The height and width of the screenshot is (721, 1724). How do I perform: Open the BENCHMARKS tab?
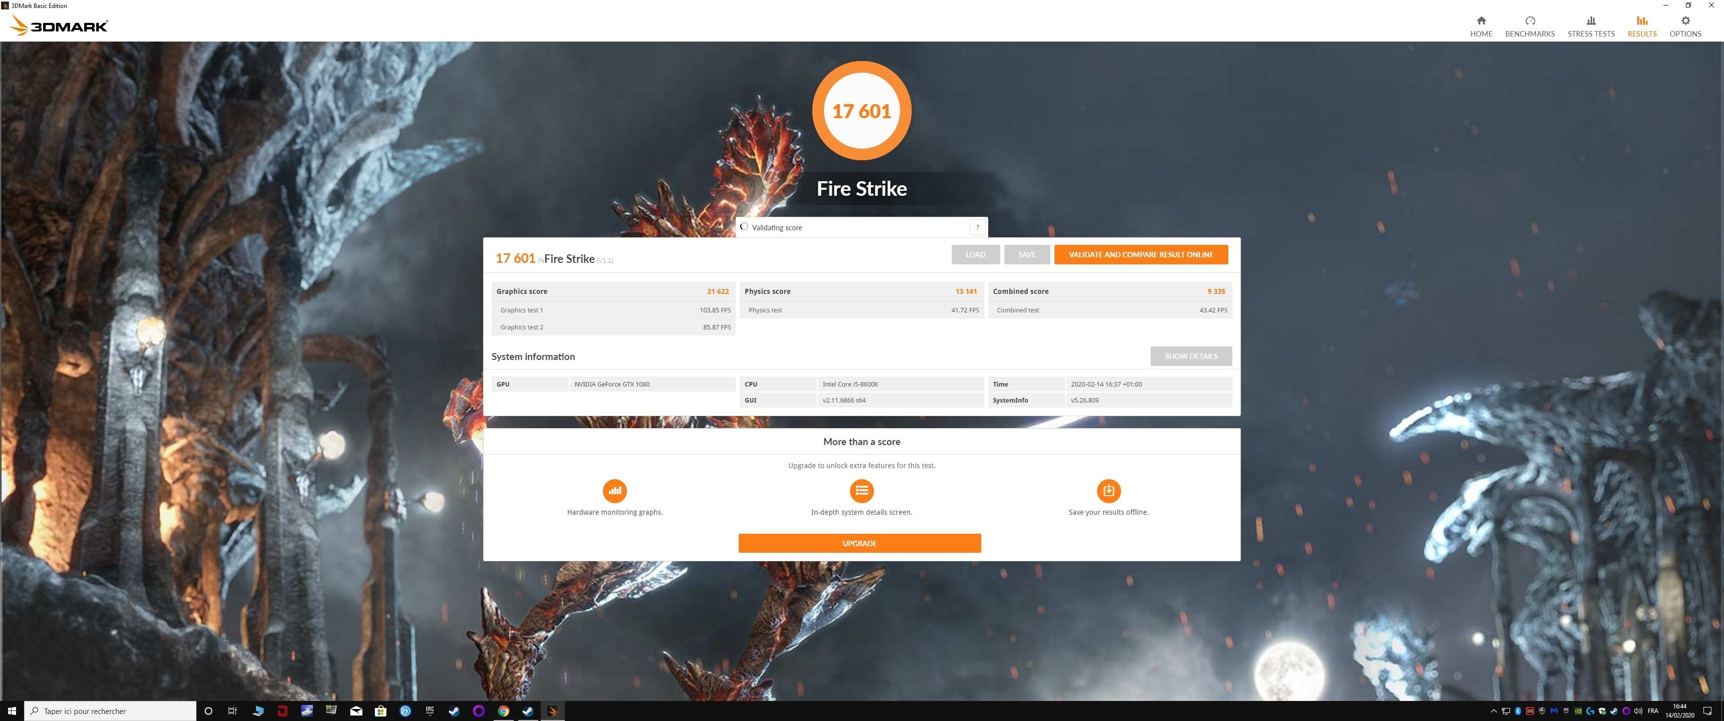click(1530, 27)
